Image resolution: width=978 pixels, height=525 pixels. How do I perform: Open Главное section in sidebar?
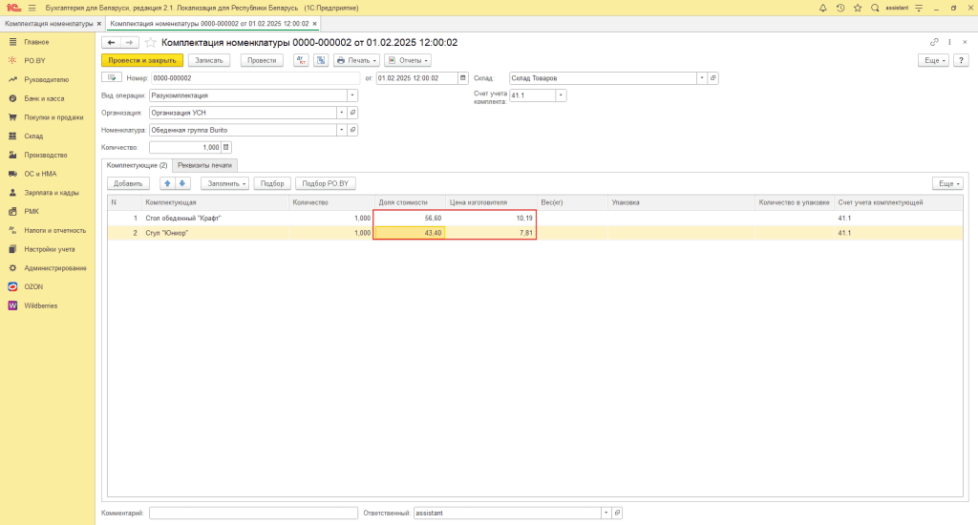[36, 42]
